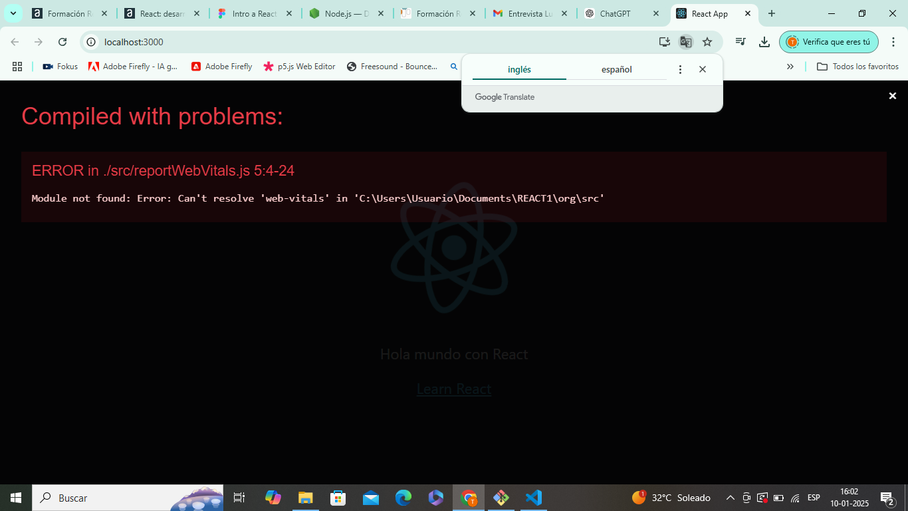Open the Wi-Fi network tray icon
This screenshot has width=908, height=511.
tap(795, 498)
